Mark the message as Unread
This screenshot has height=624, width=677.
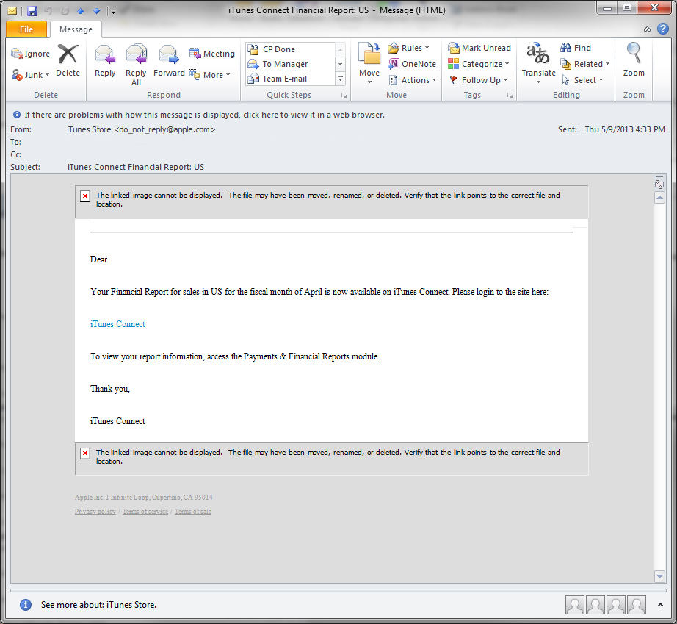point(479,47)
